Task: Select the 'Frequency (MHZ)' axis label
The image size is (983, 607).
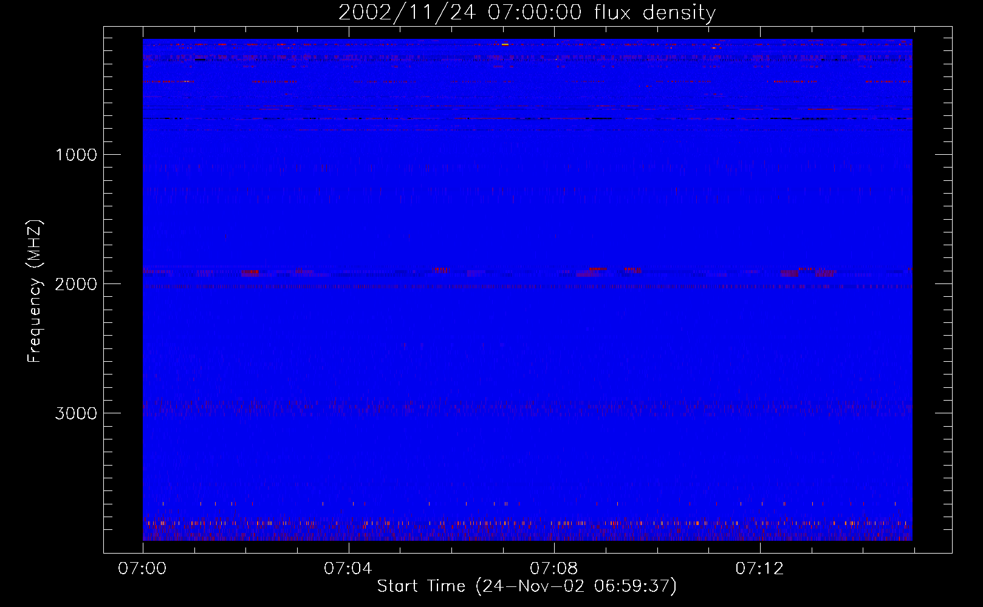Action: (35, 291)
